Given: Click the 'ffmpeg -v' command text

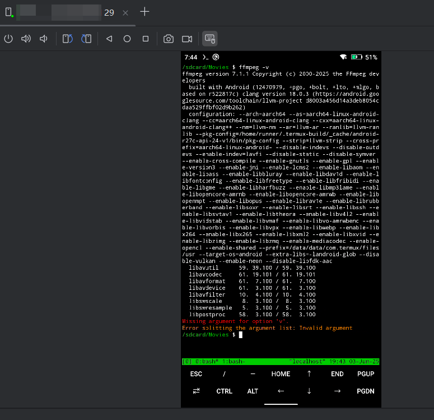Looking at the screenshot, I should coord(254,67).
